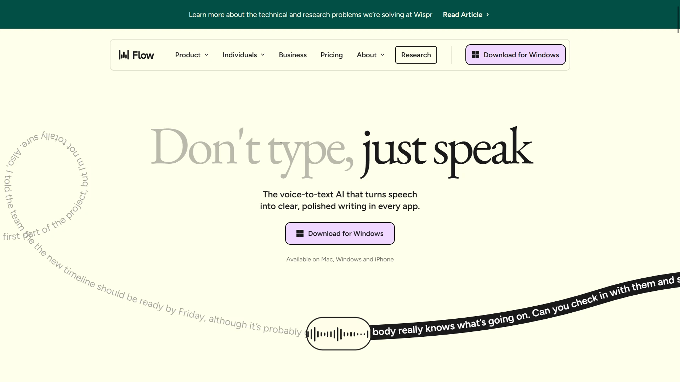Click the audio waveform pill
Viewport: 680px width, 382px height.
click(x=339, y=334)
